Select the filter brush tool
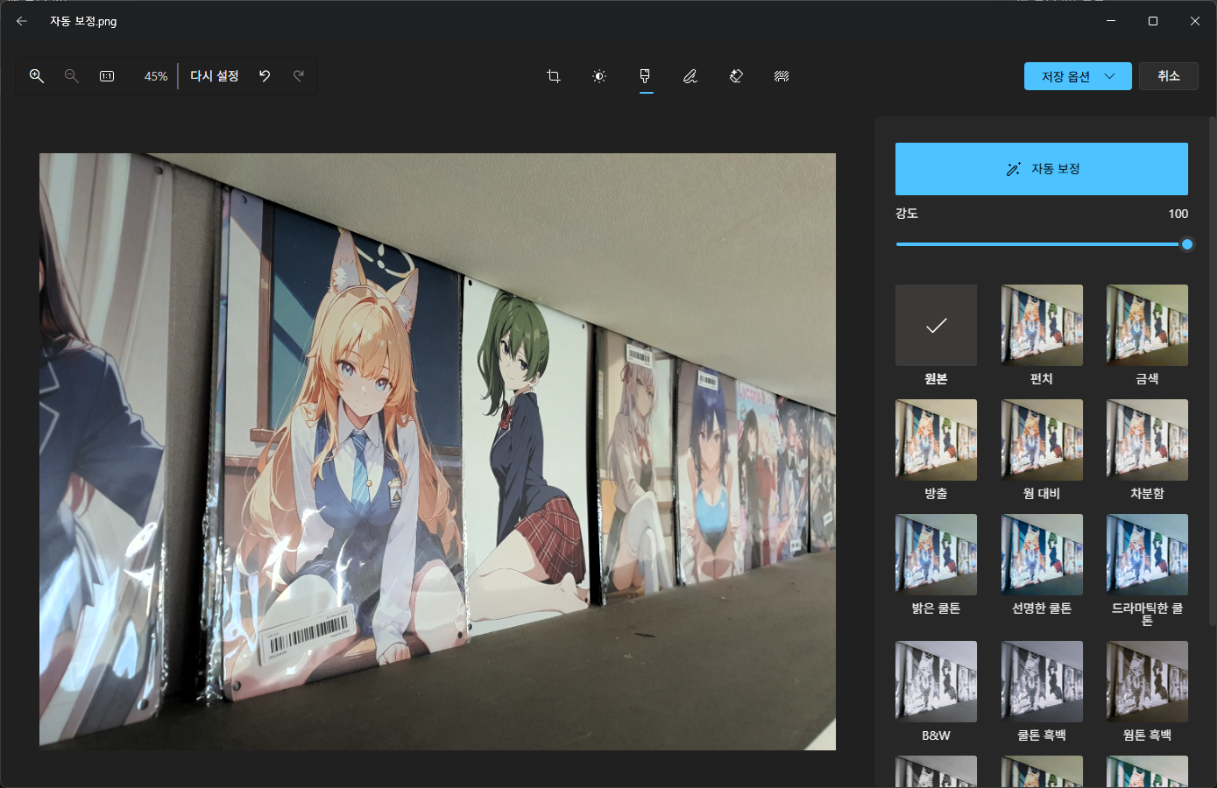The width and height of the screenshot is (1217, 788). pyautogui.click(x=645, y=76)
